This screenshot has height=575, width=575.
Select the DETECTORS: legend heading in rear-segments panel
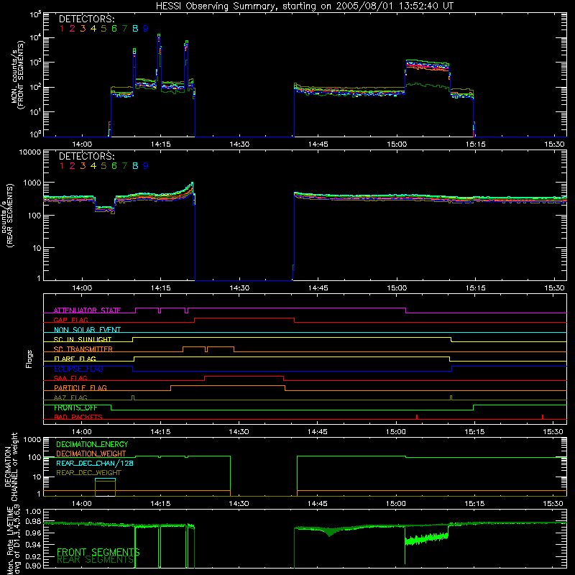pyautogui.click(x=86, y=156)
